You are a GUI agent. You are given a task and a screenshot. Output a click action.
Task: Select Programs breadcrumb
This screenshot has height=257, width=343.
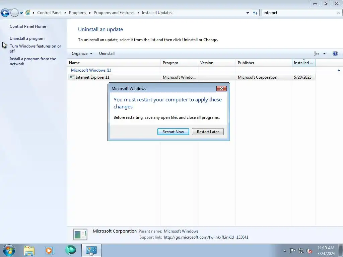(77, 13)
